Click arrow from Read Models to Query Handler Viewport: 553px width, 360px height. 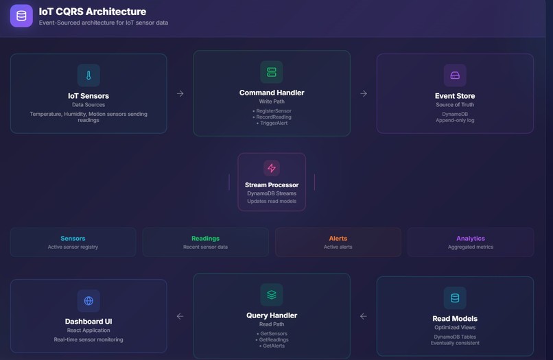[364, 316]
